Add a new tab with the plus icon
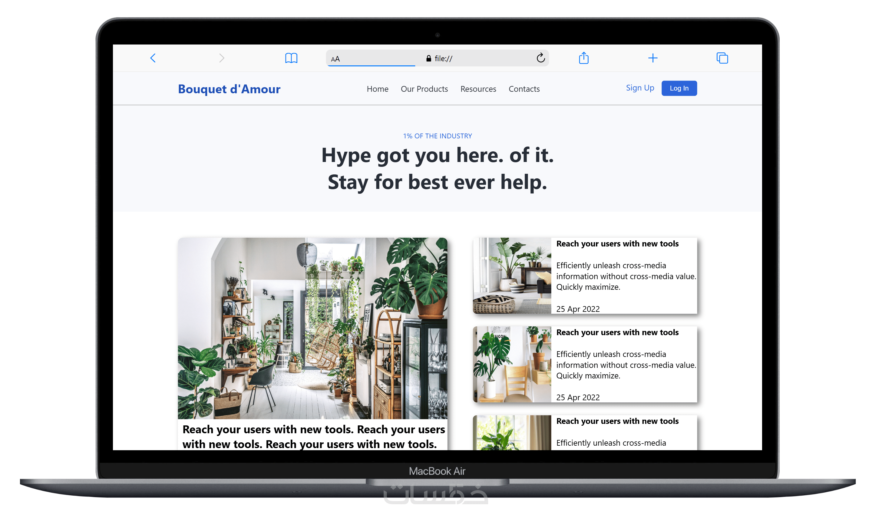 [x=653, y=58]
